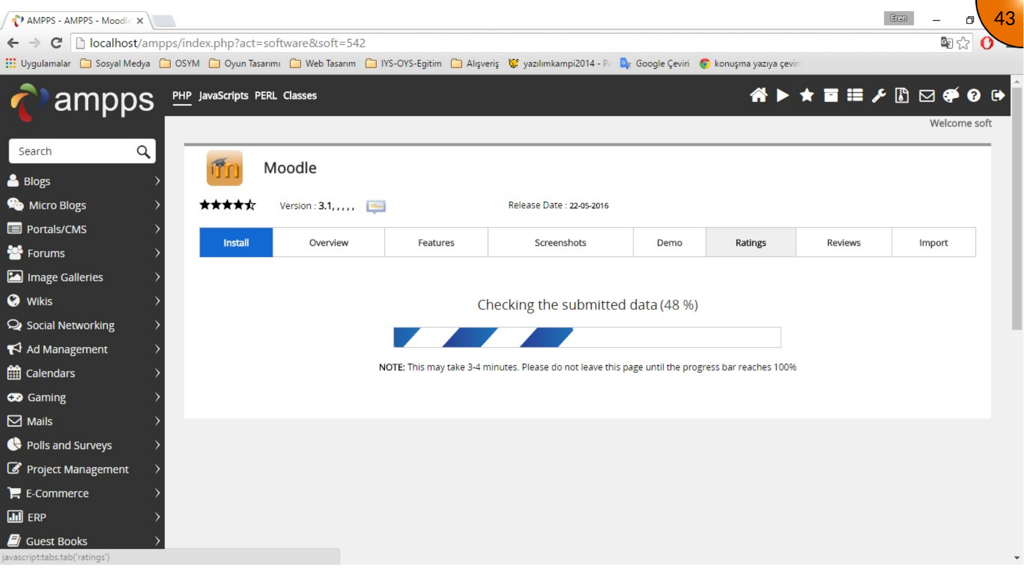Expand the Project Management chevron
The width and height of the screenshot is (1024, 576).
click(x=157, y=469)
